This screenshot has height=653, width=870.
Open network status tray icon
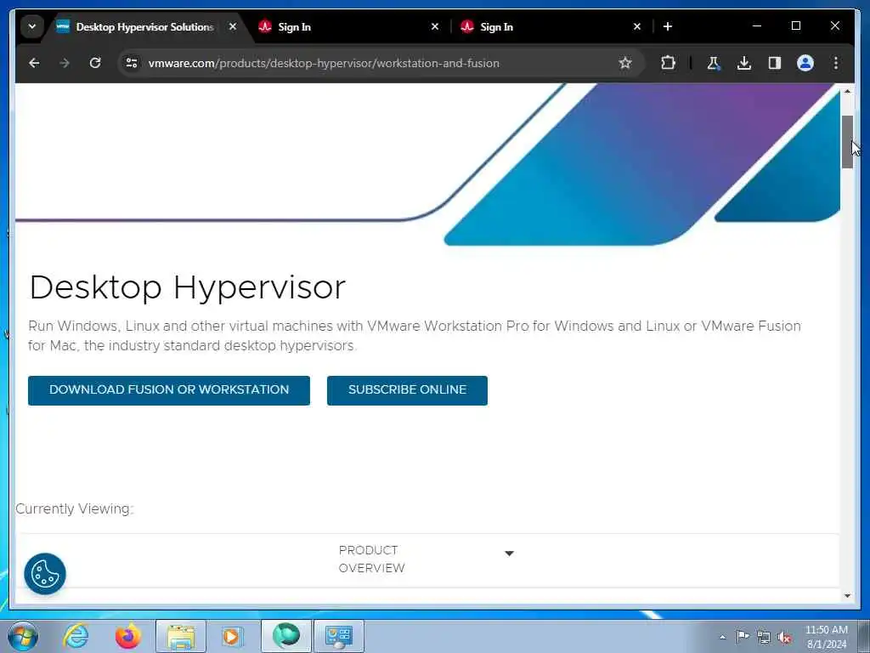(x=764, y=637)
